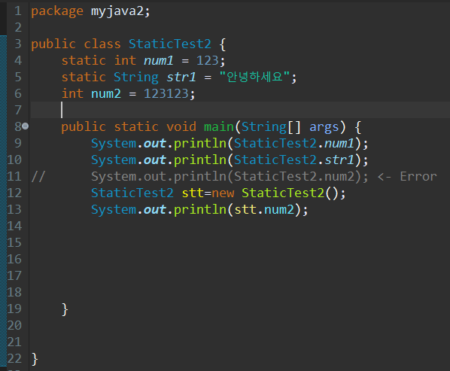Viewport: 450px width, 371px height.
Task: Click the package name myjava2 on line 1
Action: (117, 11)
